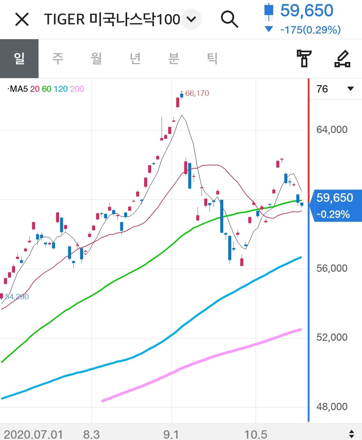Switch to the 분 (minute) chart tab
The height and width of the screenshot is (440, 362).
click(174, 59)
